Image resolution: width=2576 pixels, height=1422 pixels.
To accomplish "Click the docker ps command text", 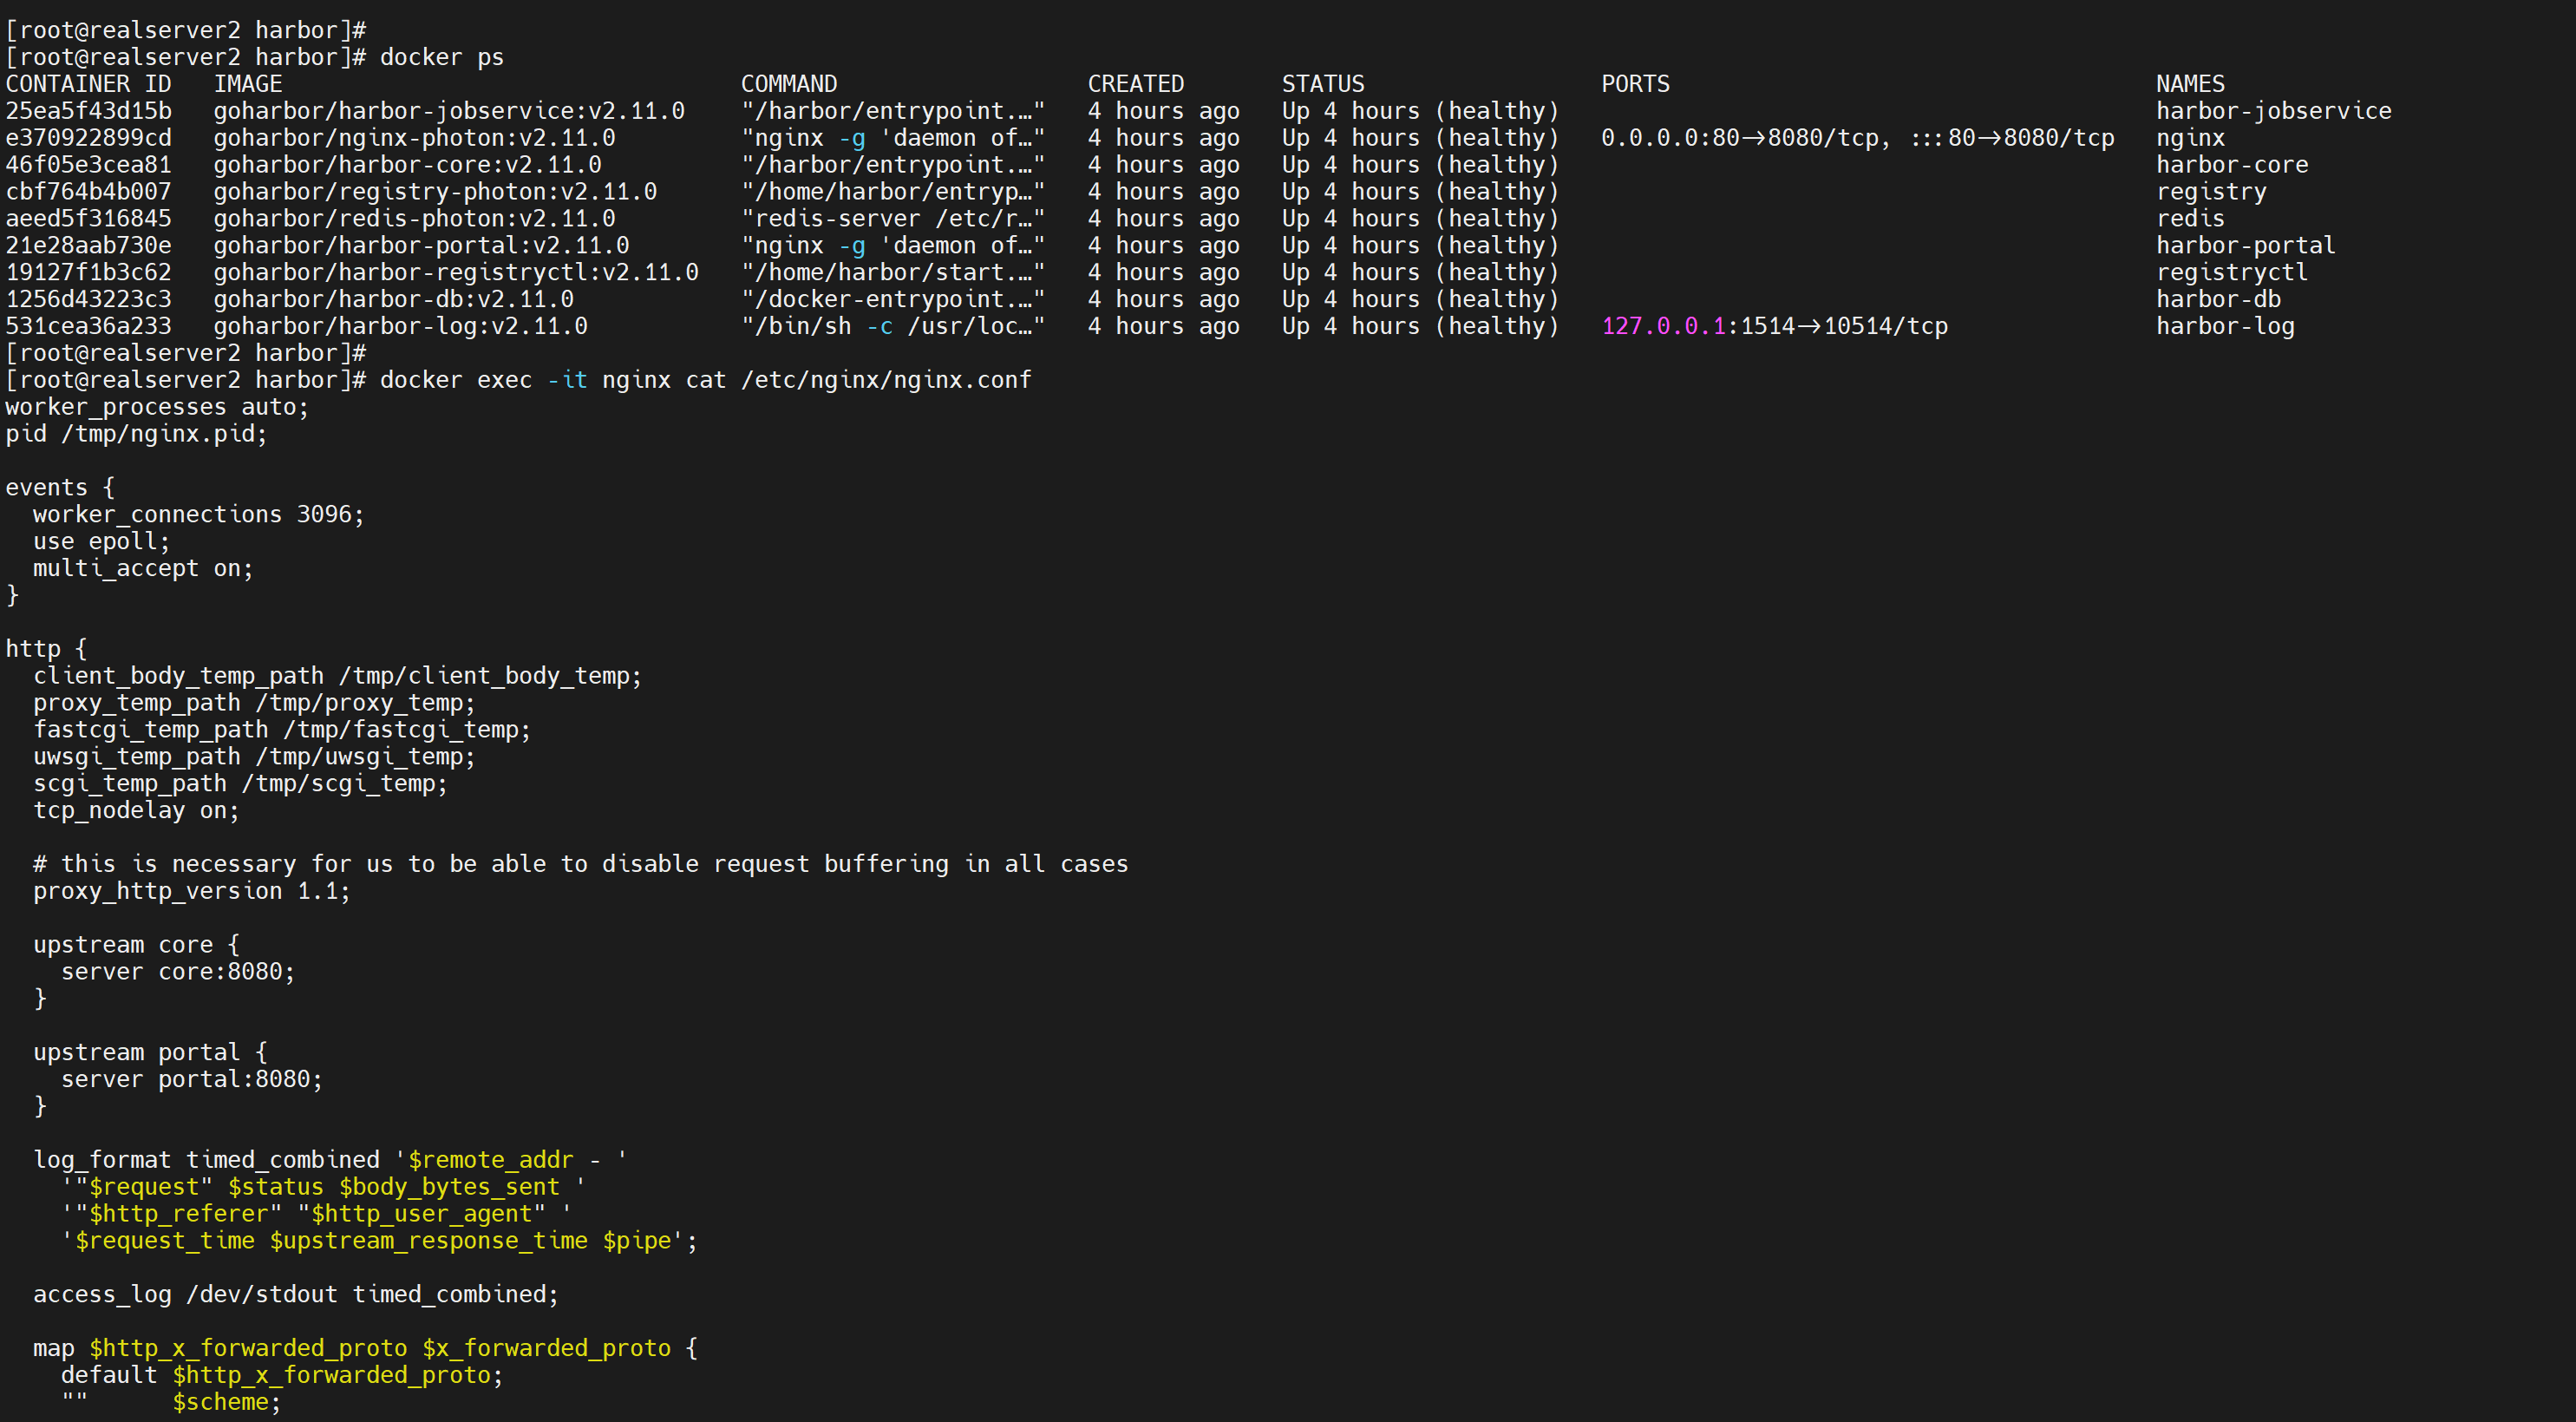I will (441, 57).
